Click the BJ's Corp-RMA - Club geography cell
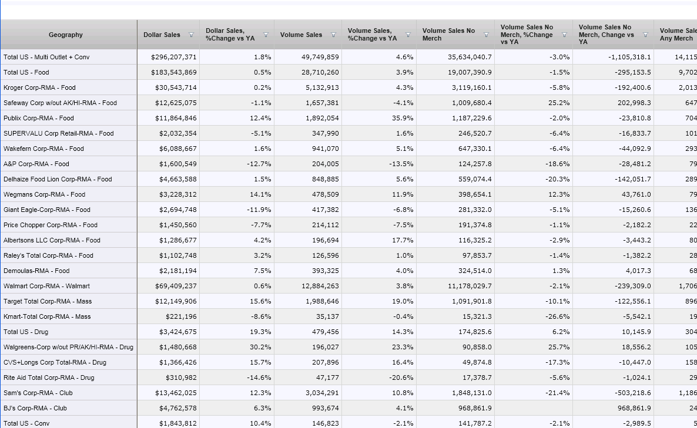 (35, 408)
